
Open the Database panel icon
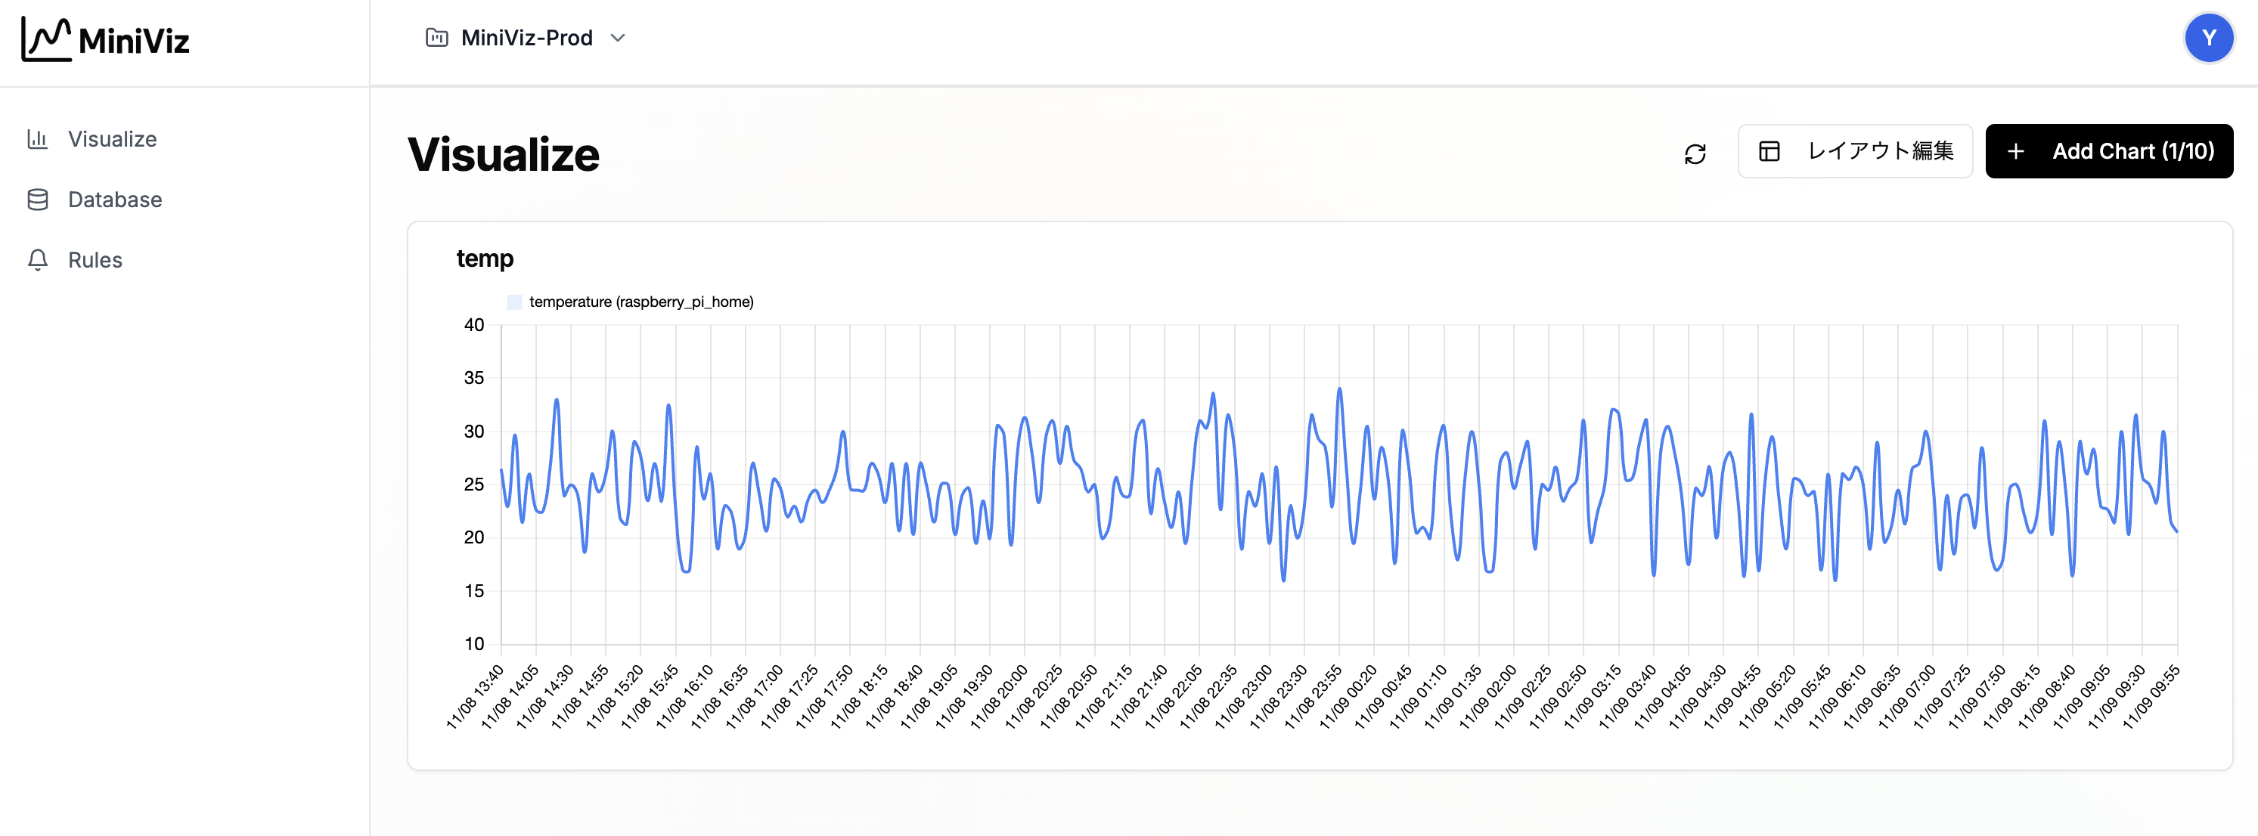[x=39, y=199]
